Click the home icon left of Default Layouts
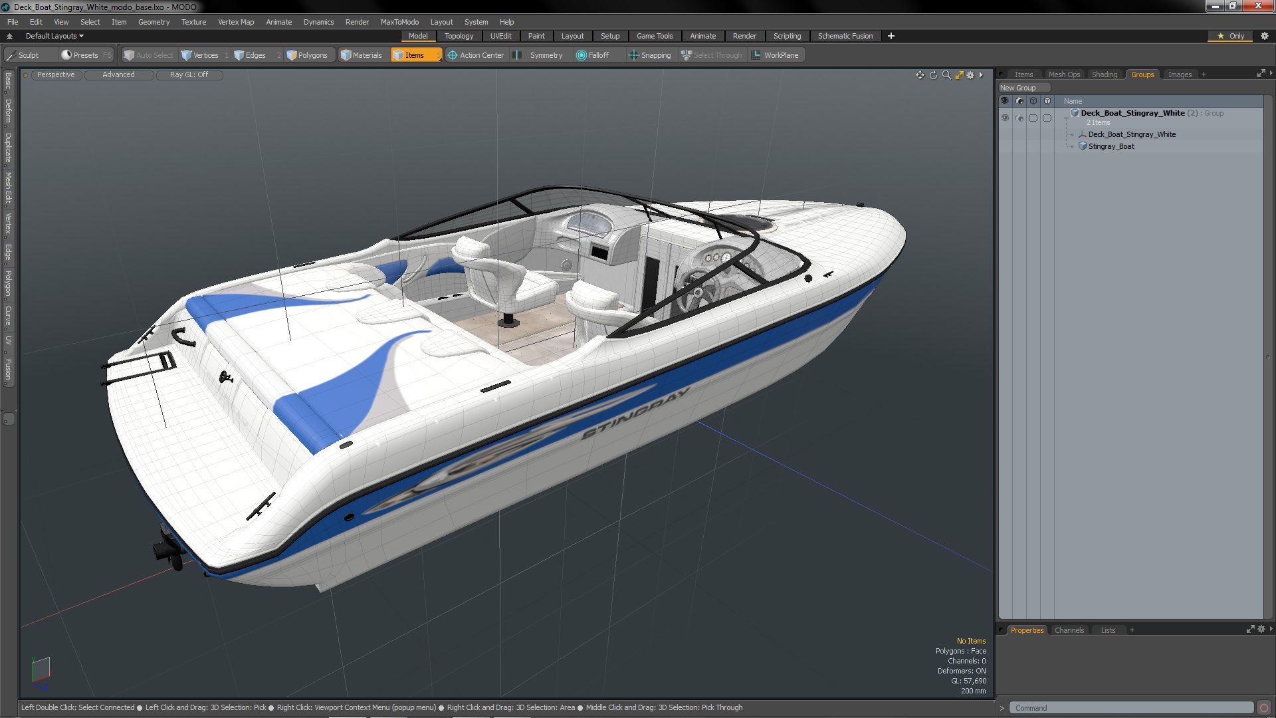Image resolution: width=1276 pixels, height=718 pixels. [9, 36]
